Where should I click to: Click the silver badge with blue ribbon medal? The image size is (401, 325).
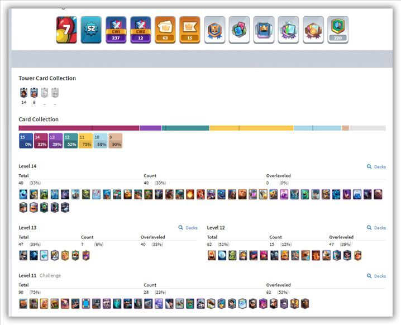[214, 30]
